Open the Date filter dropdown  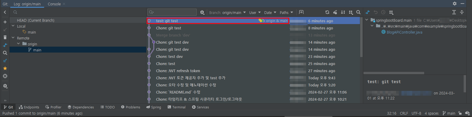tap(270, 12)
